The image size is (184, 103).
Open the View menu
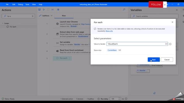(x=34, y=5)
